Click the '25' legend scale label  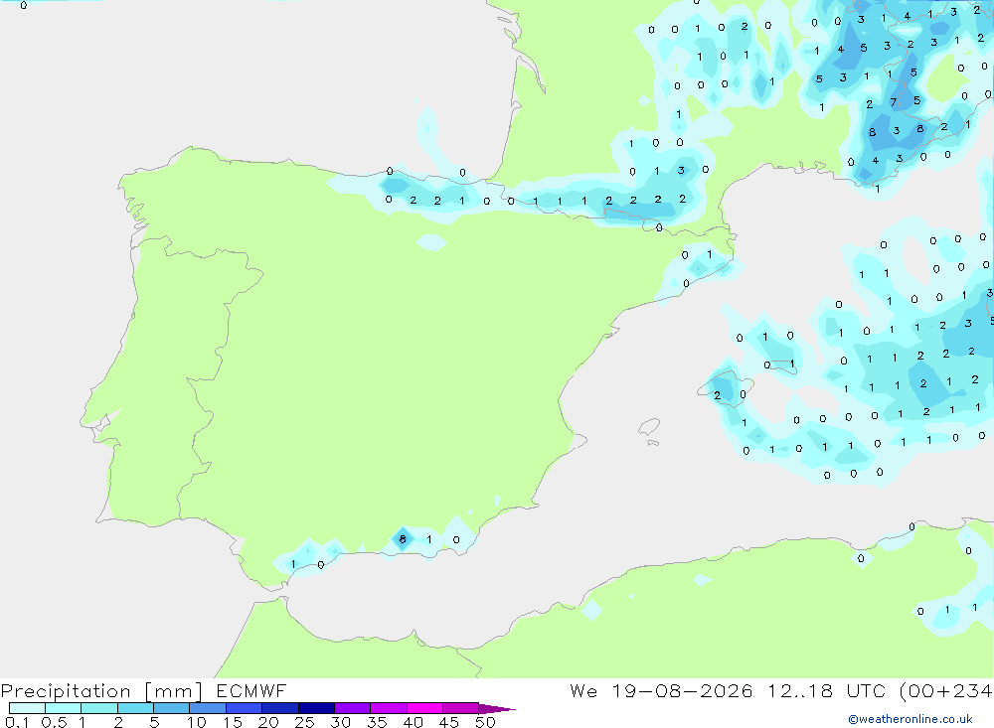pos(305,722)
